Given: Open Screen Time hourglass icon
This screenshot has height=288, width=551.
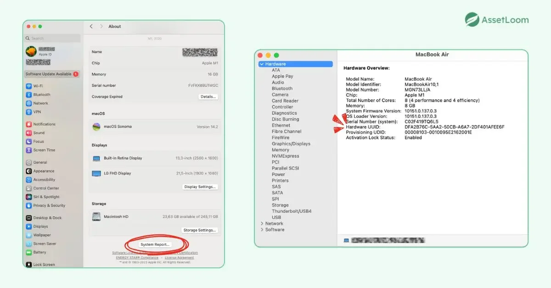Looking at the screenshot, I should click(x=29, y=150).
